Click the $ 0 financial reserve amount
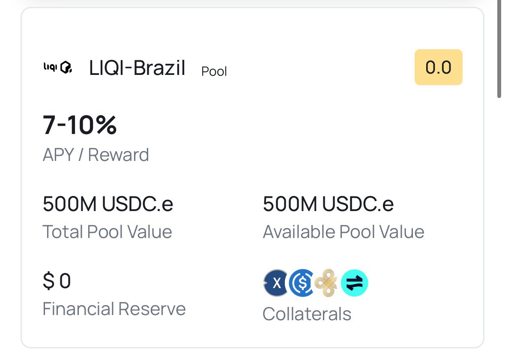 coord(57,281)
